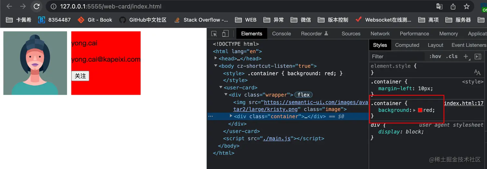487x169 pixels.
Task: Expand the div container node
Action: (x=231, y=116)
